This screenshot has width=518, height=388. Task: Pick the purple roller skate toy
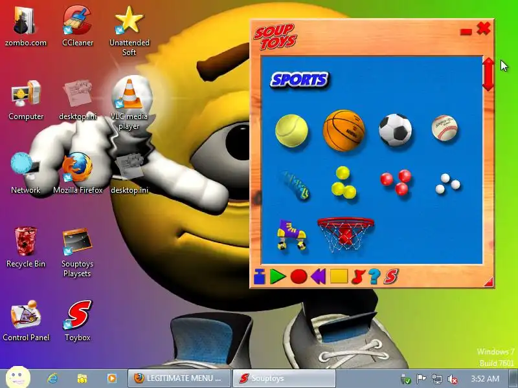pos(291,235)
